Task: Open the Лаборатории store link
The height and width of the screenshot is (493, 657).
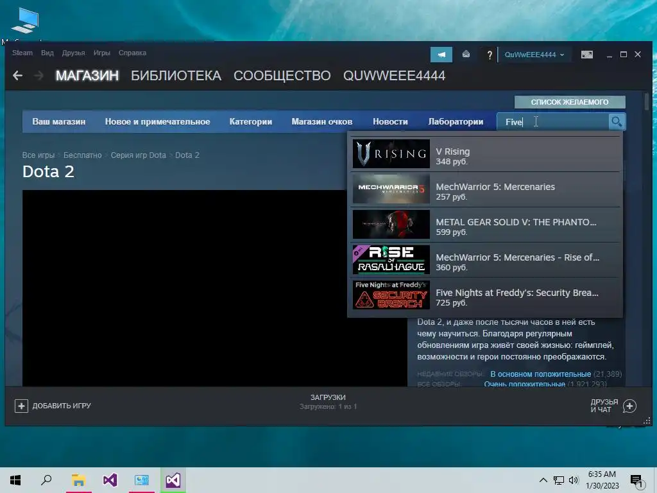Action: 456,121
